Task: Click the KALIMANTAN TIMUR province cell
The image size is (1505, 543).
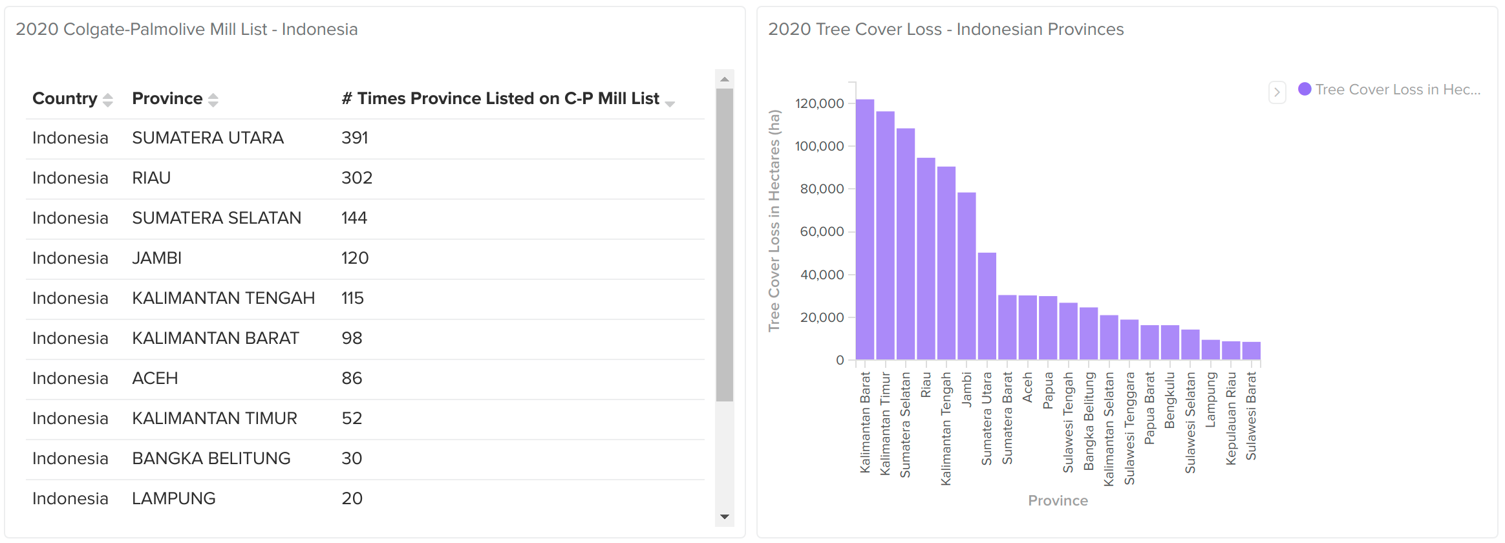Action: (215, 418)
